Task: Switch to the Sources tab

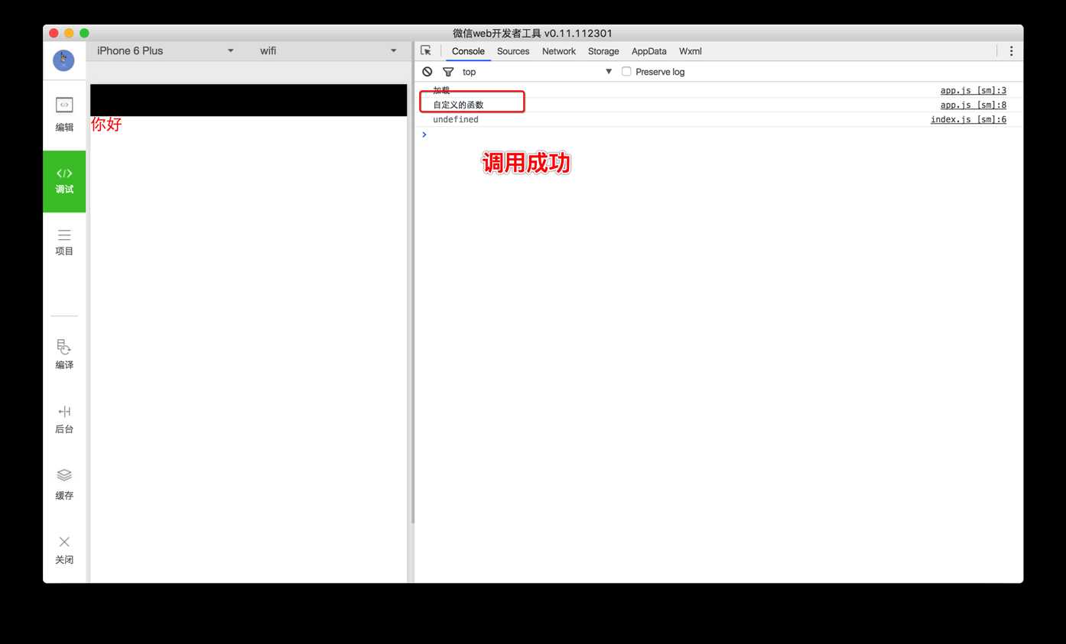Action: tap(513, 51)
